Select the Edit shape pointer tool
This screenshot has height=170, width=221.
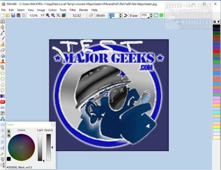point(2,67)
